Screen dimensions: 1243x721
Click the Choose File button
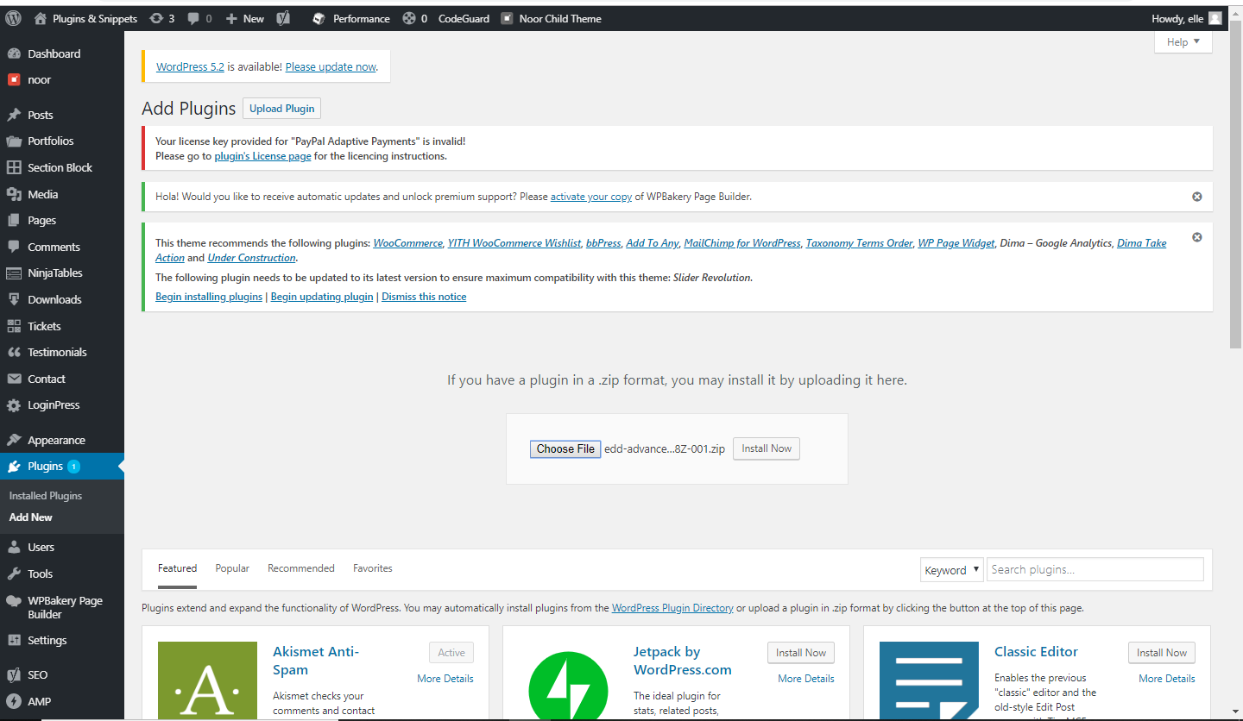(x=565, y=448)
